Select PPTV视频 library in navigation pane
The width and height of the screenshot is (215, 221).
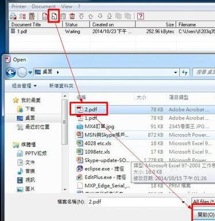[32, 153]
